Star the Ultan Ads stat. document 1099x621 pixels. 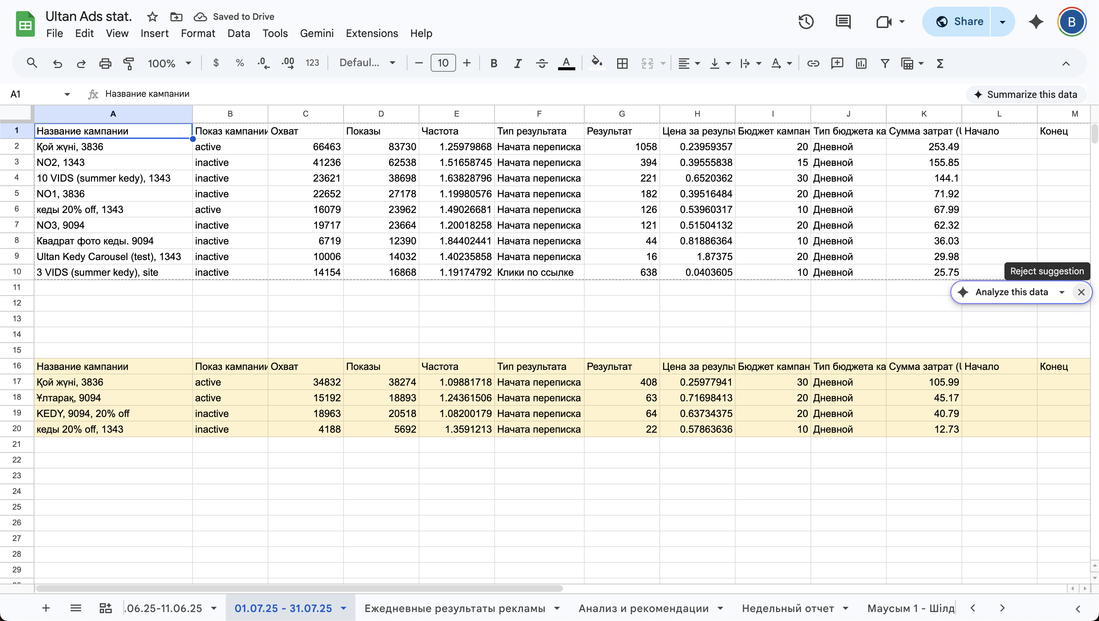(152, 17)
